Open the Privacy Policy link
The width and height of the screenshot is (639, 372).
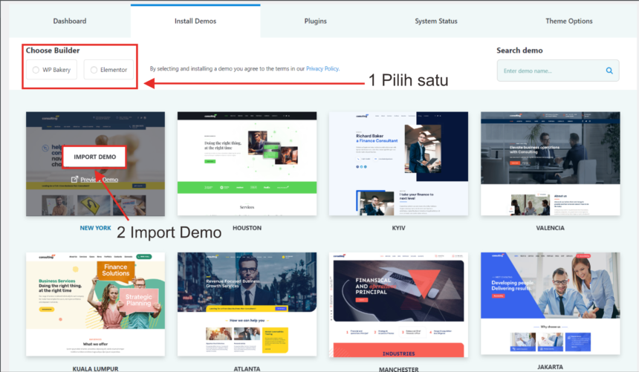click(x=322, y=68)
